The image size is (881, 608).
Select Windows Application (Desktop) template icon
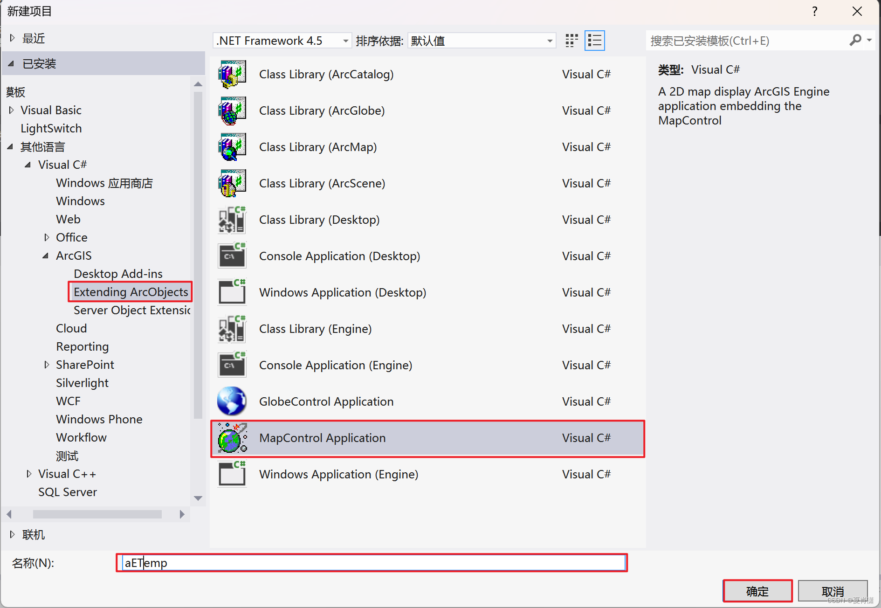[x=232, y=292]
